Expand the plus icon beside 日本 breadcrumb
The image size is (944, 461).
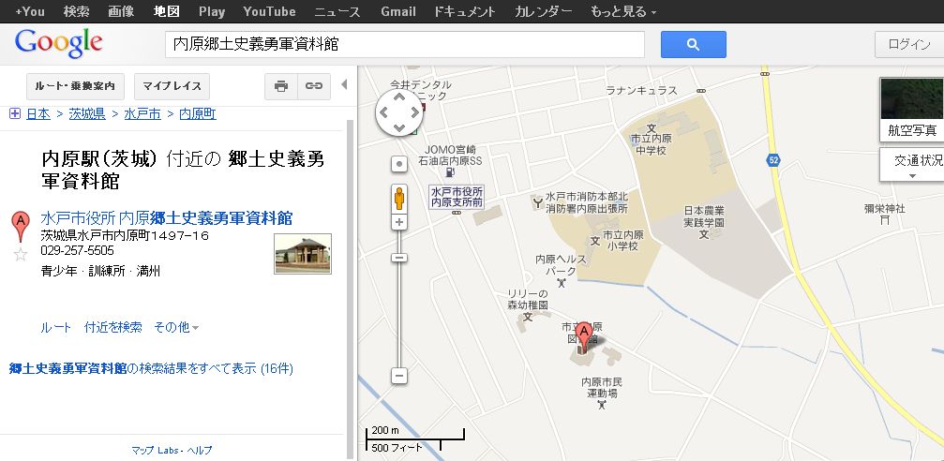point(14,113)
